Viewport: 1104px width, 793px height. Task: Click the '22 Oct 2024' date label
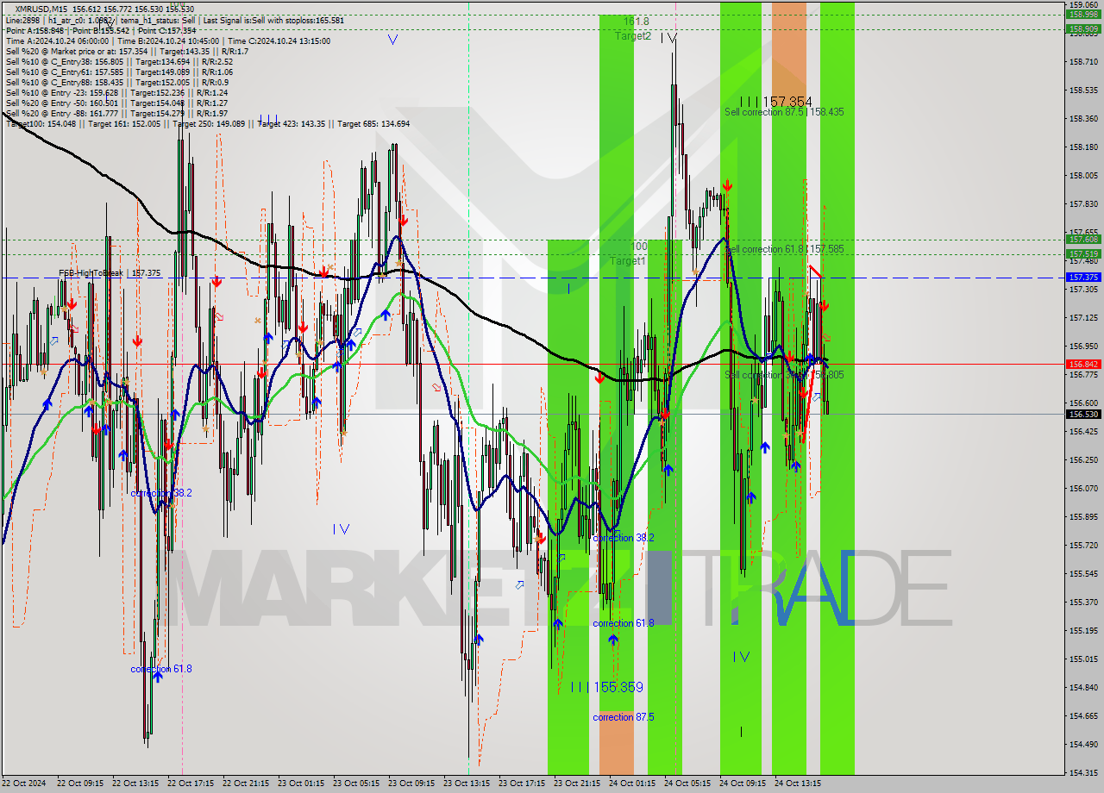[26, 784]
